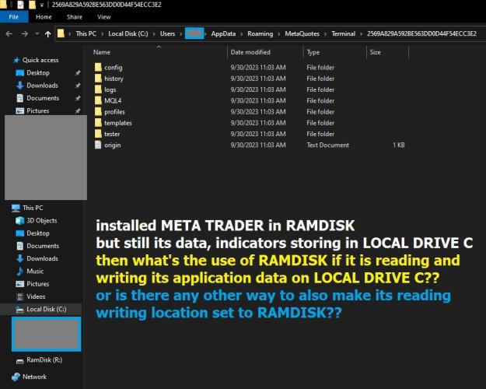Open Quick access in navigation pane
The image size is (486, 389).
(x=40, y=60)
